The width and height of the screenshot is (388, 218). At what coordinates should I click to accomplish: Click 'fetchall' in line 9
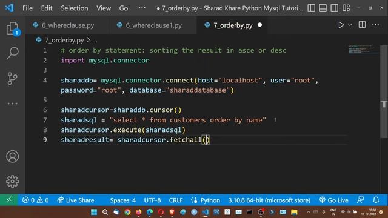point(186,140)
